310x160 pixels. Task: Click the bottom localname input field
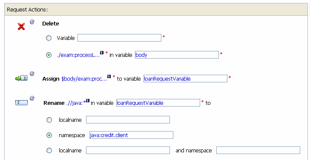128,150
